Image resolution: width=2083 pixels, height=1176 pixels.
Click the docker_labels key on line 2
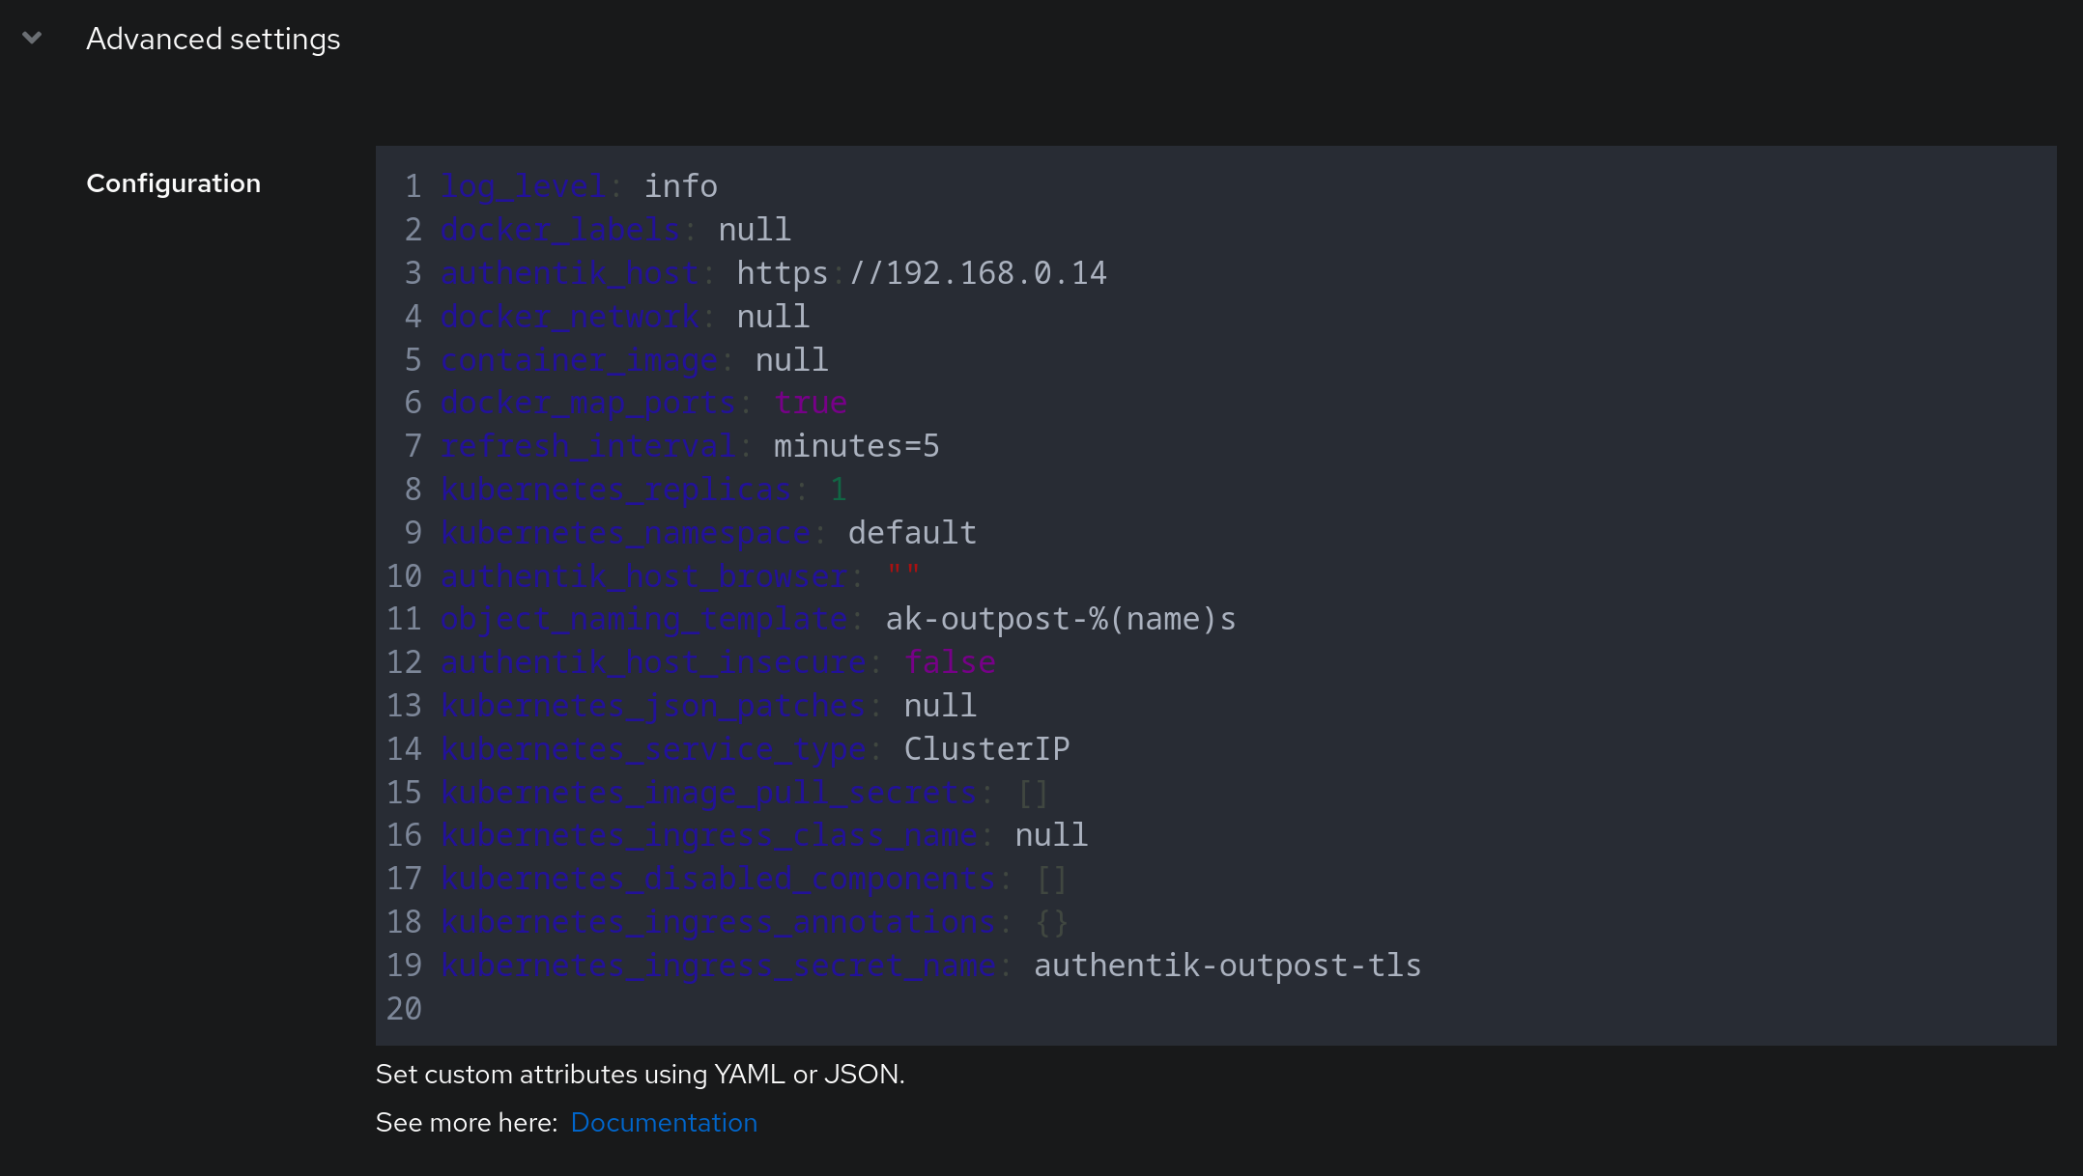tap(560, 230)
